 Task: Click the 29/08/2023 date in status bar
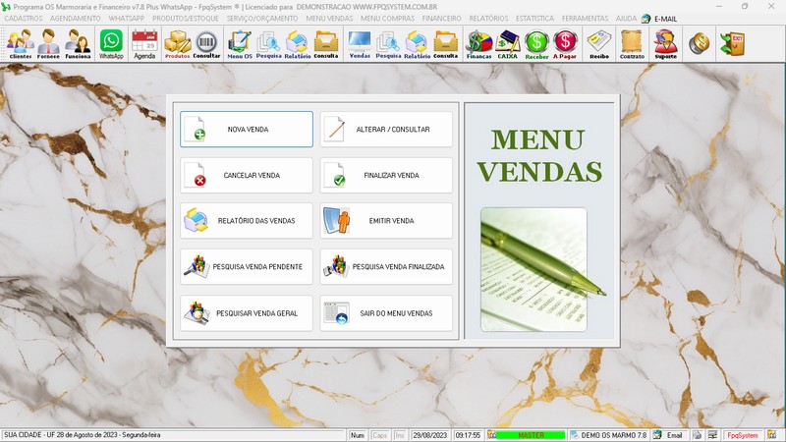pos(429,435)
